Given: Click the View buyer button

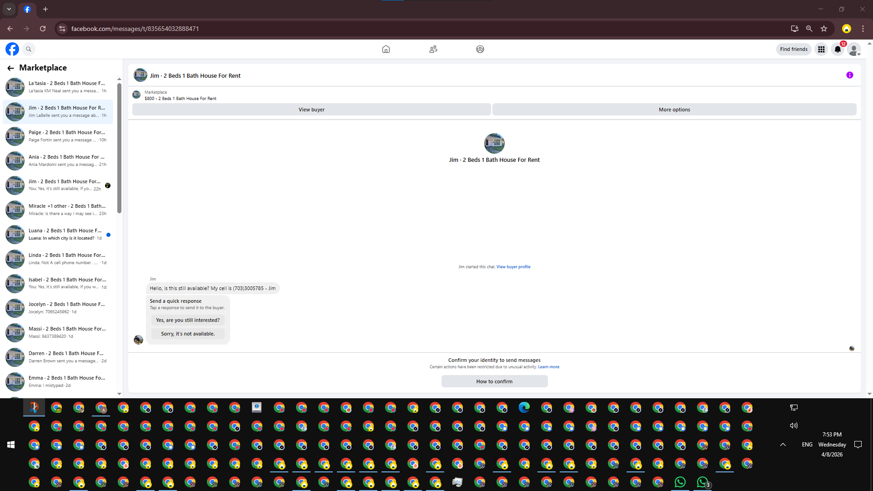Looking at the screenshot, I should click(x=311, y=110).
